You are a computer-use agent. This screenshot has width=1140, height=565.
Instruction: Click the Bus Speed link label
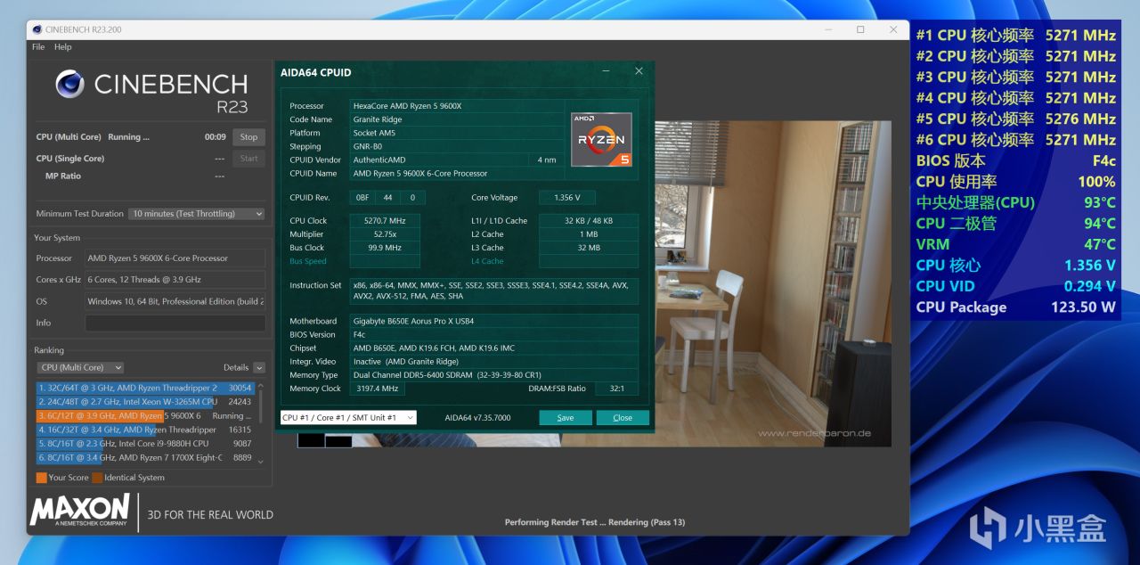click(x=308, y=261)
